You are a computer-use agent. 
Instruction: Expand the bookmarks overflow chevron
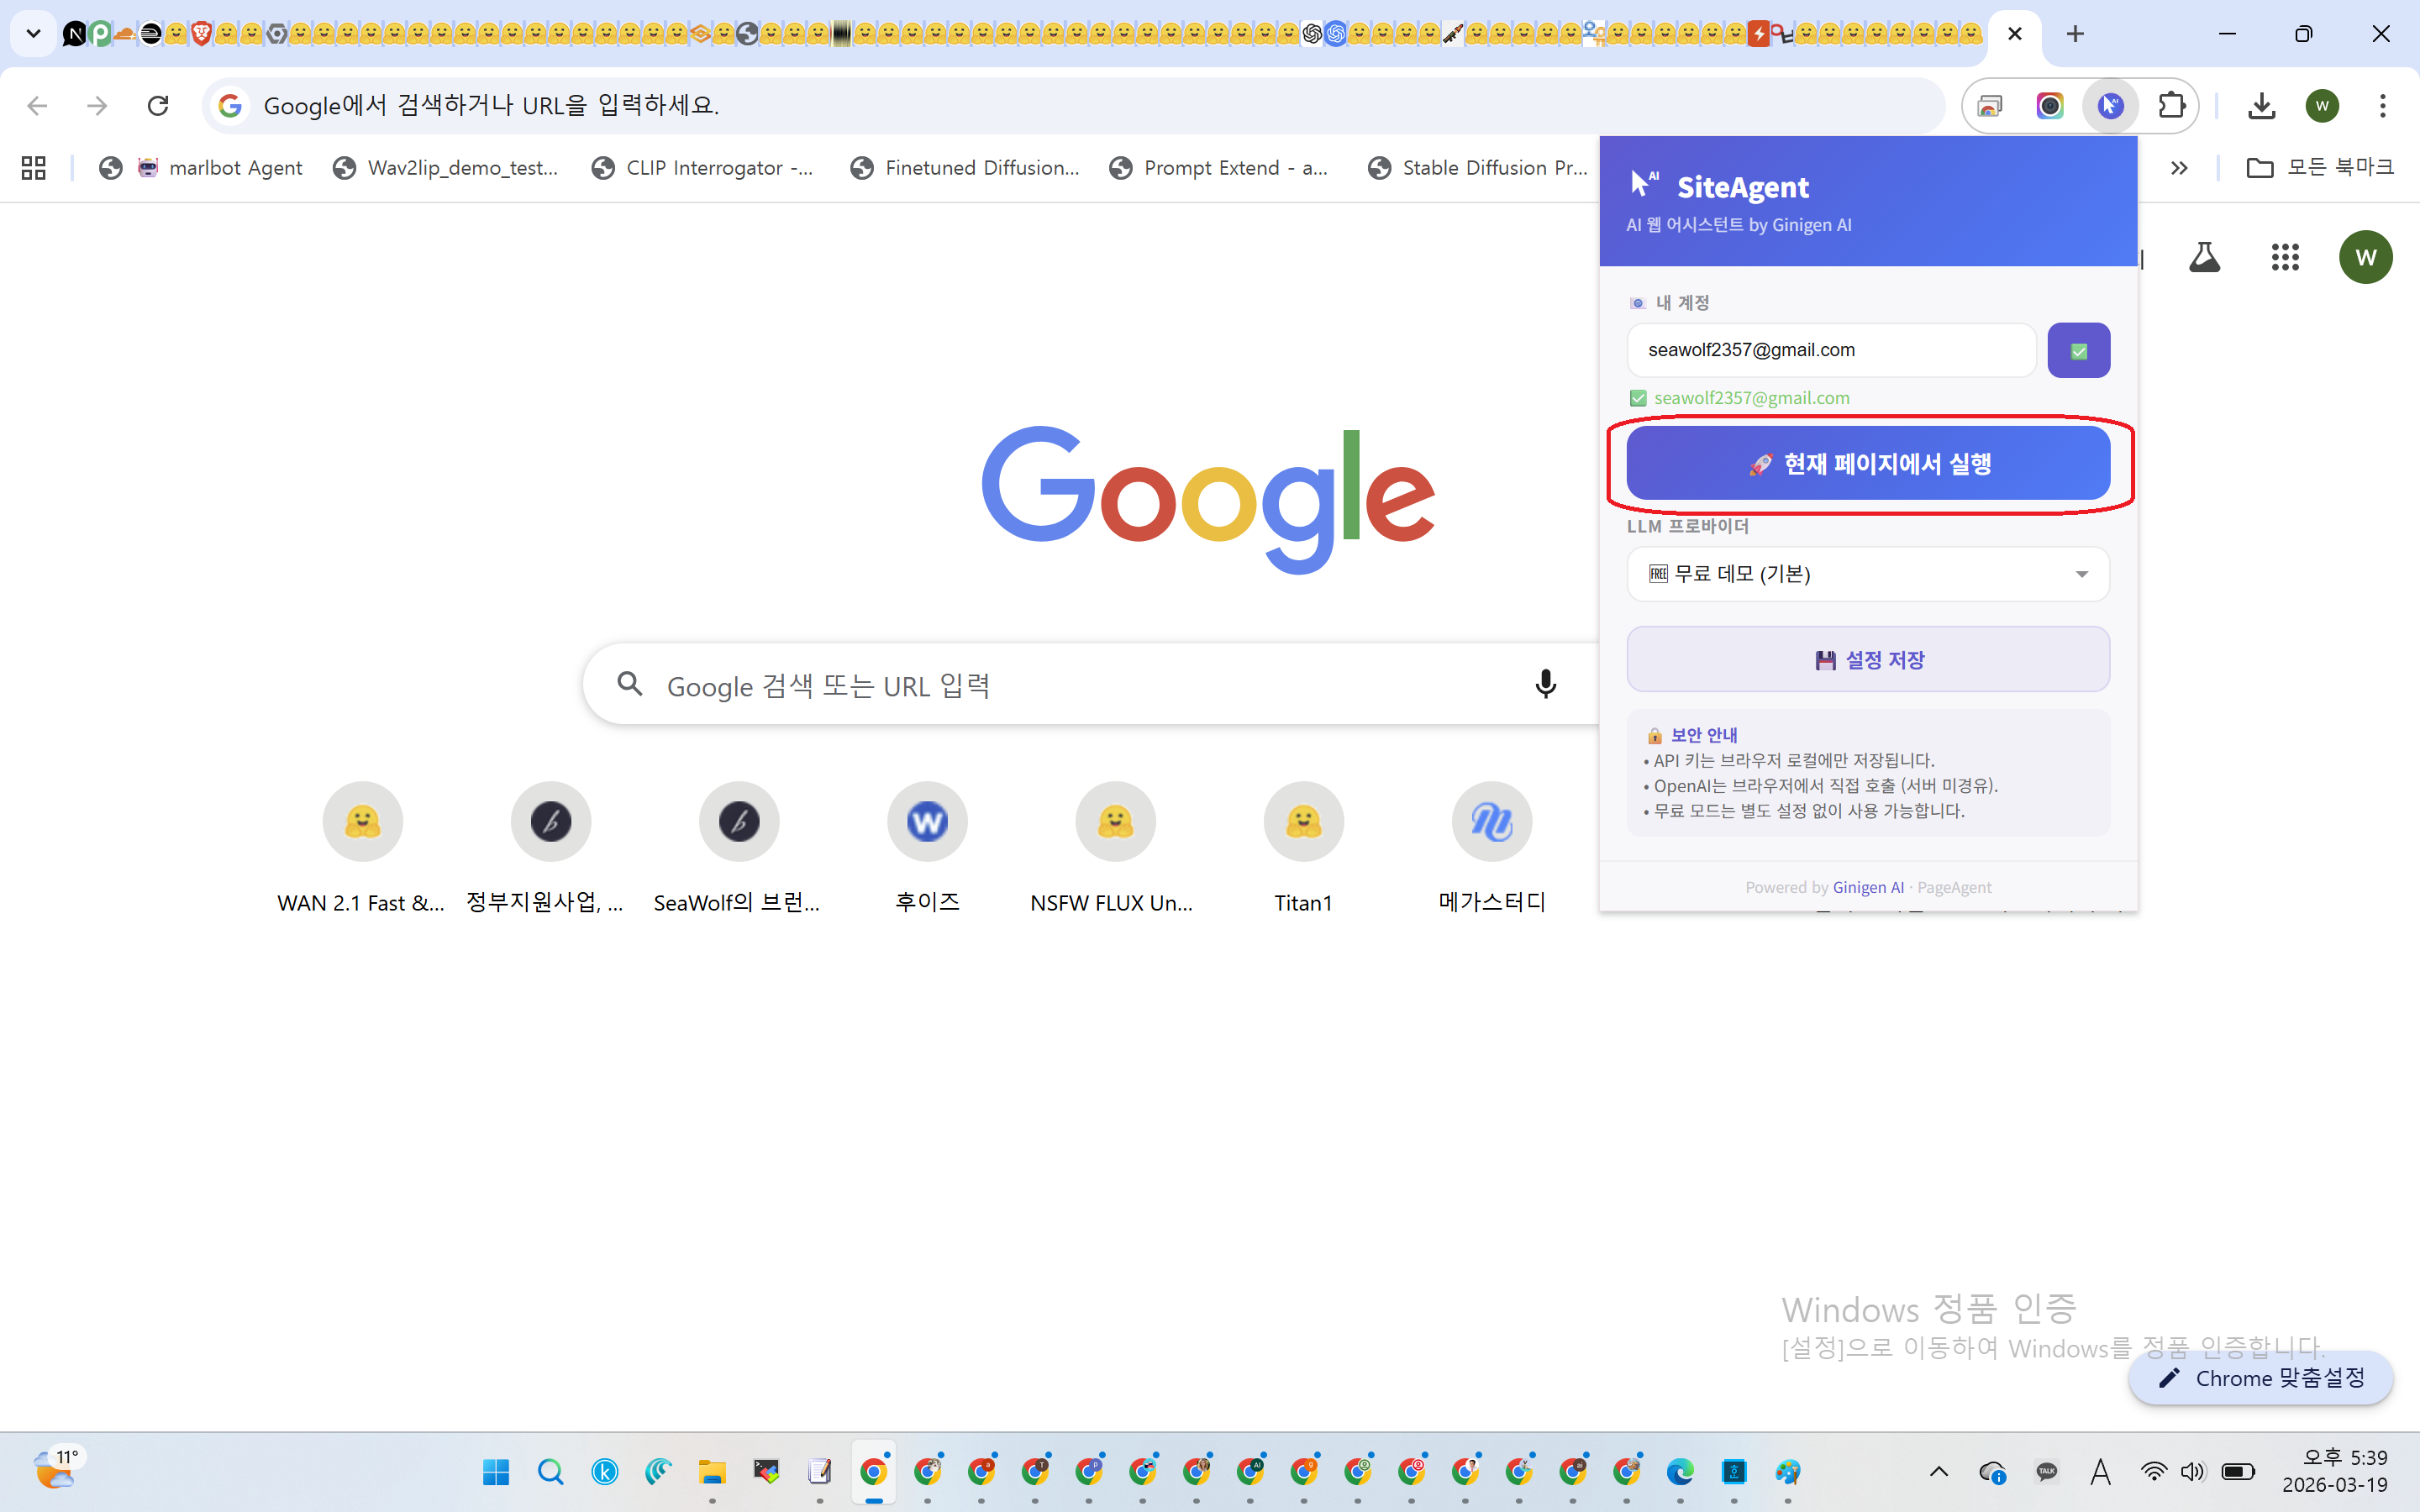[2180, 167]
